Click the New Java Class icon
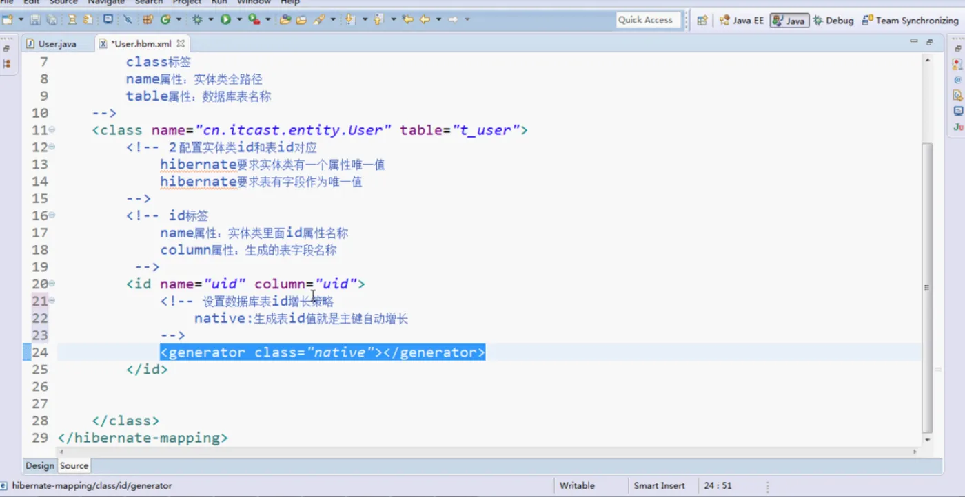 coord(165,20)
